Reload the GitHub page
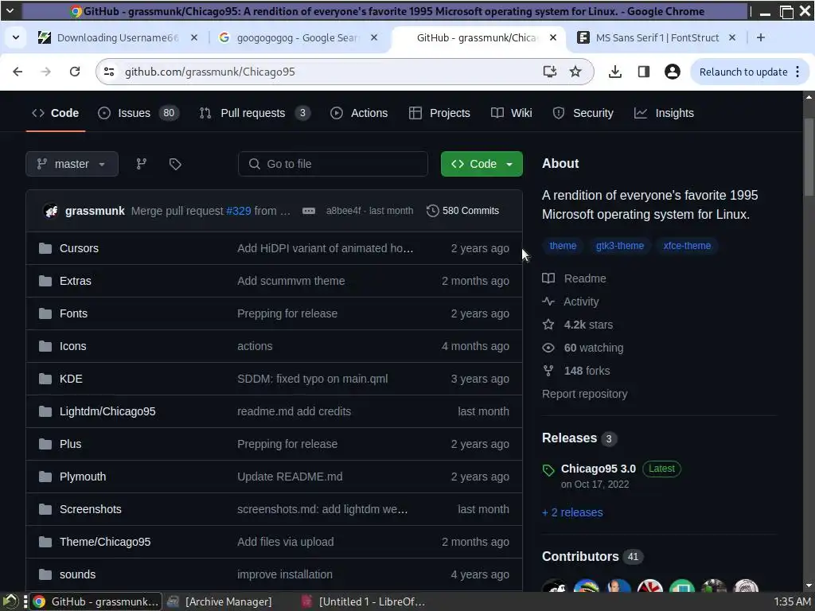The width and height of the screenshot is (815, 611). point(75,72)
